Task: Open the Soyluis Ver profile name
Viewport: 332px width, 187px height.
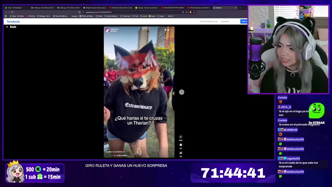Action: click(114, 29)
